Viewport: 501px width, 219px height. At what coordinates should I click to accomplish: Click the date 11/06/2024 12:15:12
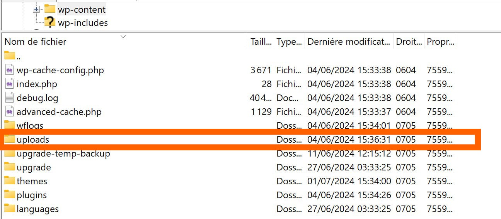click(x=349, y=153)
